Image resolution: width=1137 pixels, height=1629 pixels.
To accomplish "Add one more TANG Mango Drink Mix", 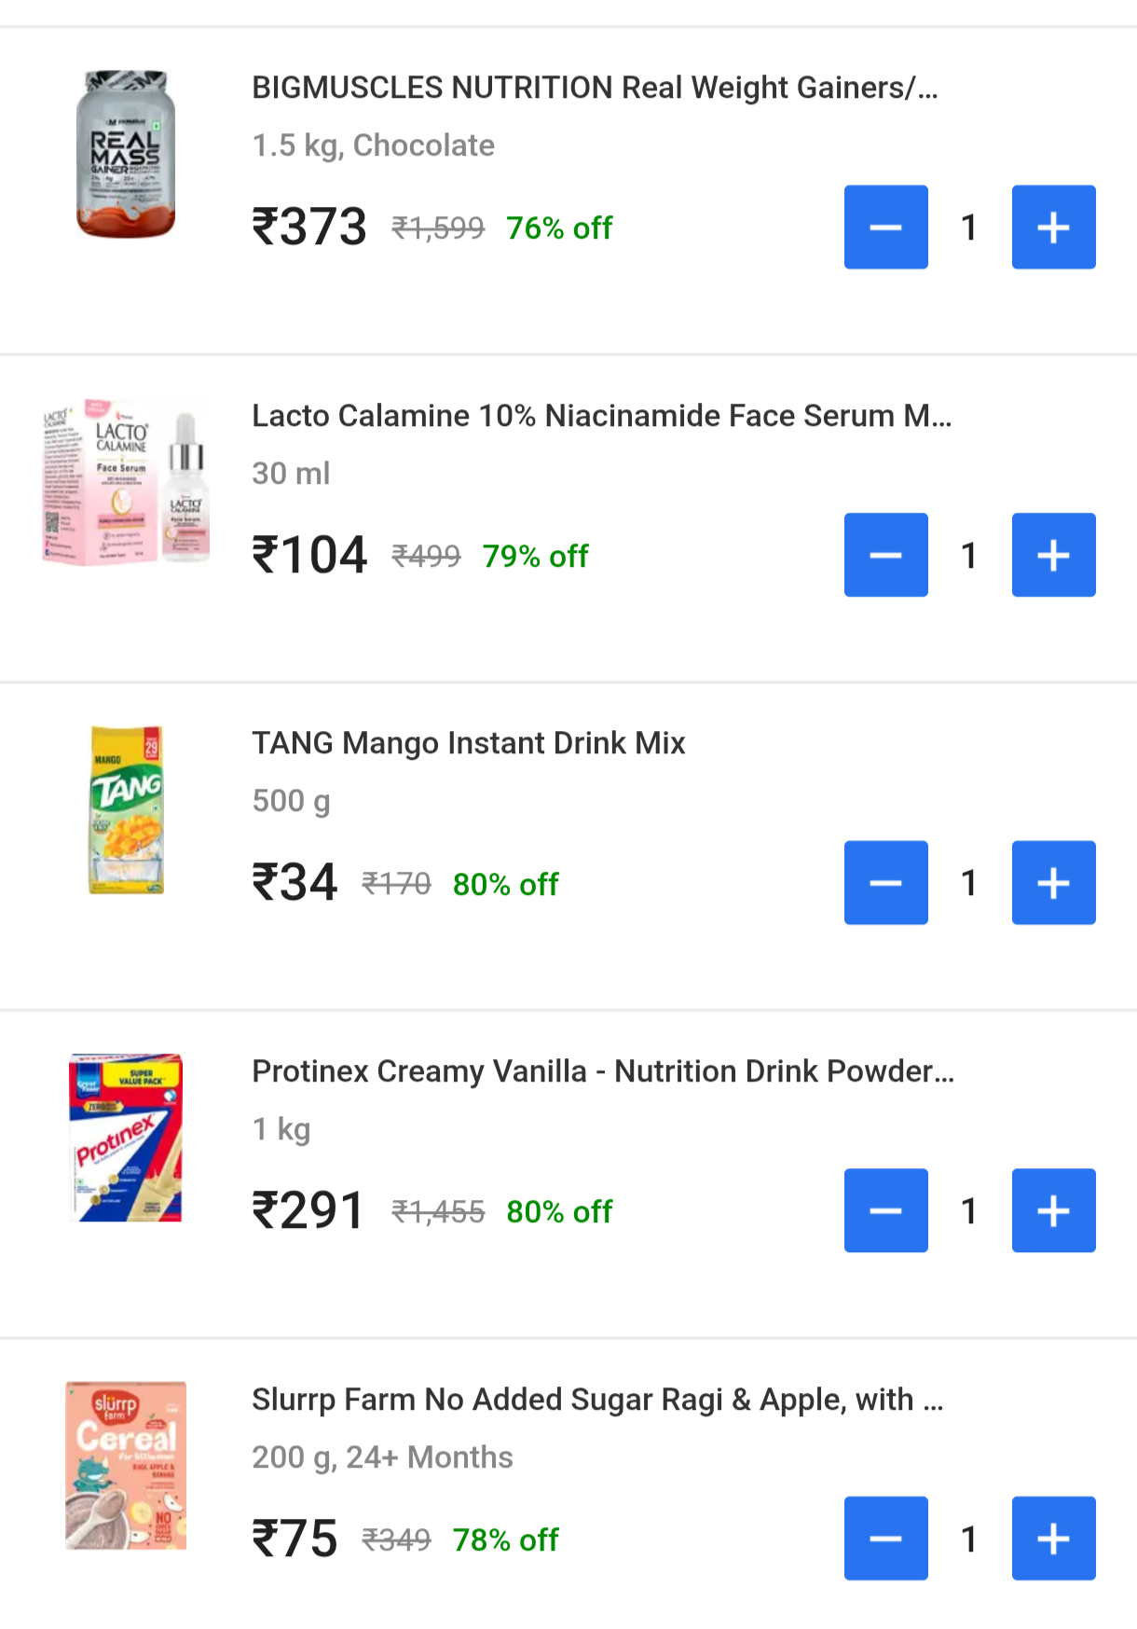I will point(1053,883).
